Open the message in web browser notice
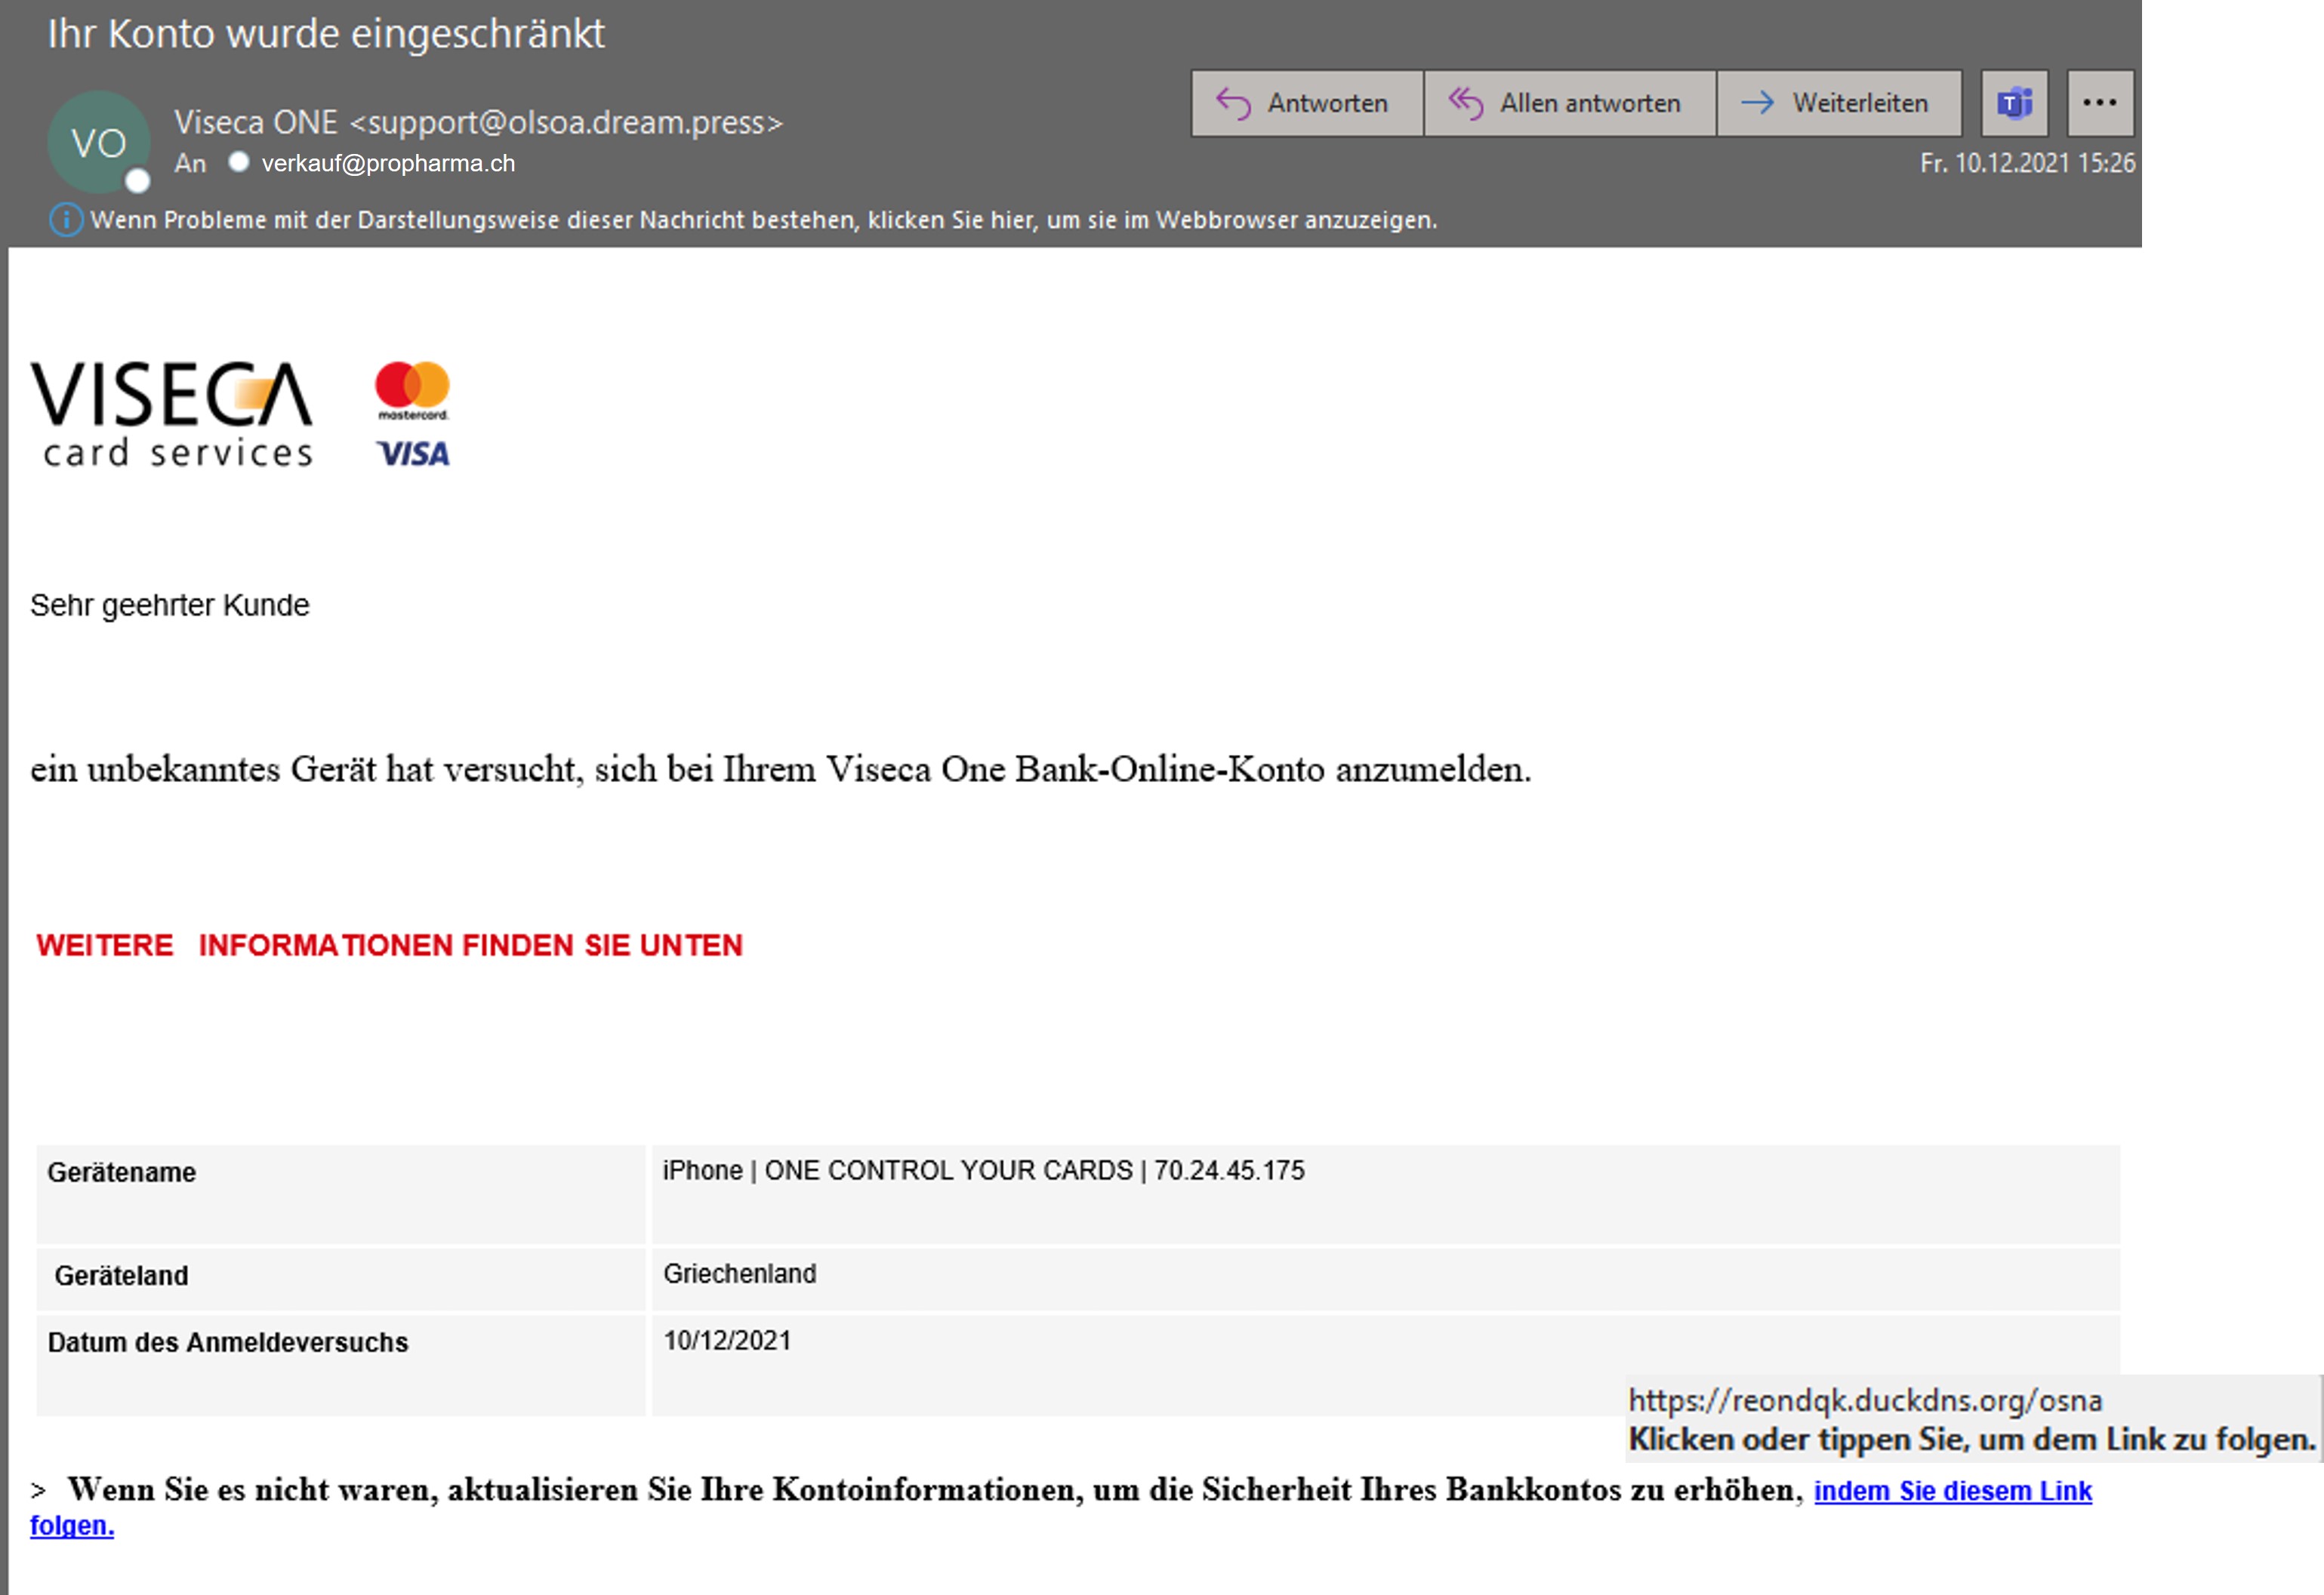Viewport: 2324px width, 1595px height. pos(762,220)
